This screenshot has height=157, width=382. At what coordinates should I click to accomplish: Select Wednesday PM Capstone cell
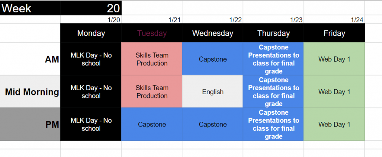[212, 124]
